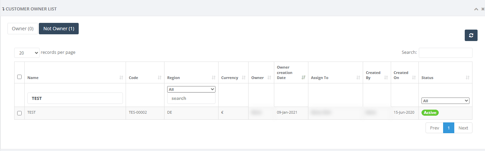
Task: Collapse the Customer Owner List panel
Action: [x=476, y=9]
